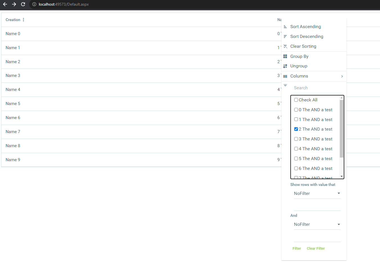Open the first NoFilter dropdown

click(x=317, y=194)
